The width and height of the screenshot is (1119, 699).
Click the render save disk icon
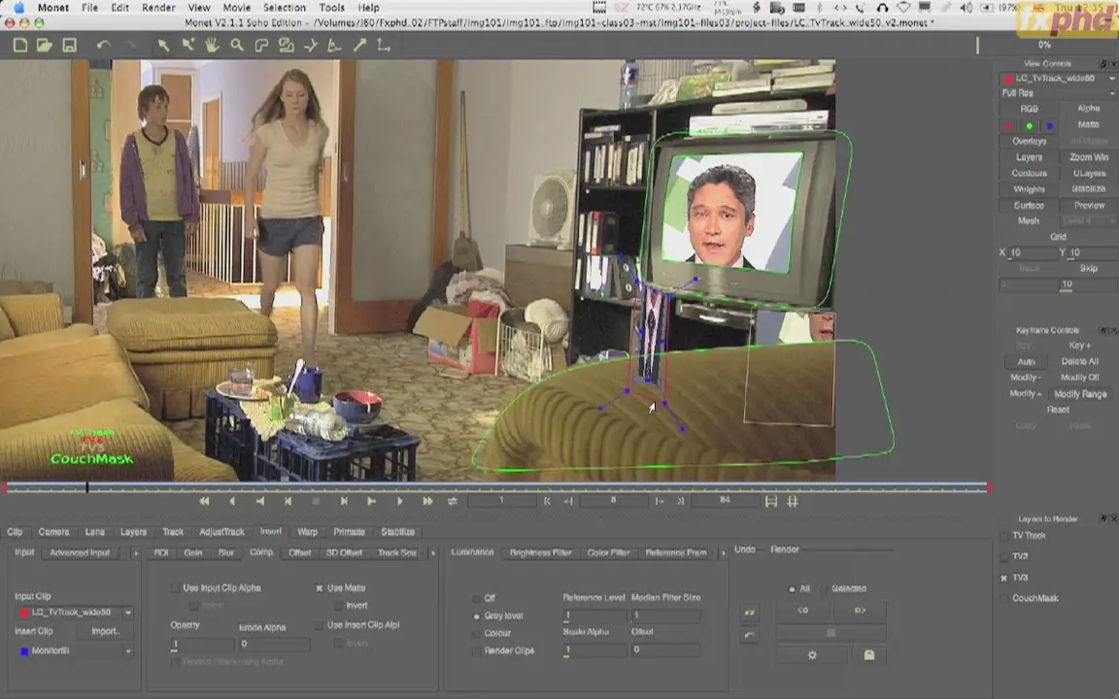869,654
